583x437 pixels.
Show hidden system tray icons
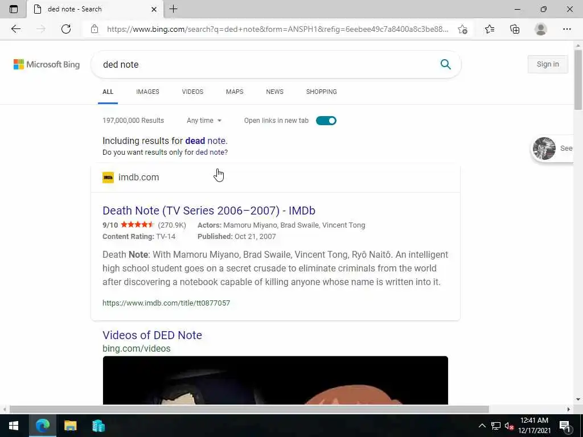click(482, 426)
